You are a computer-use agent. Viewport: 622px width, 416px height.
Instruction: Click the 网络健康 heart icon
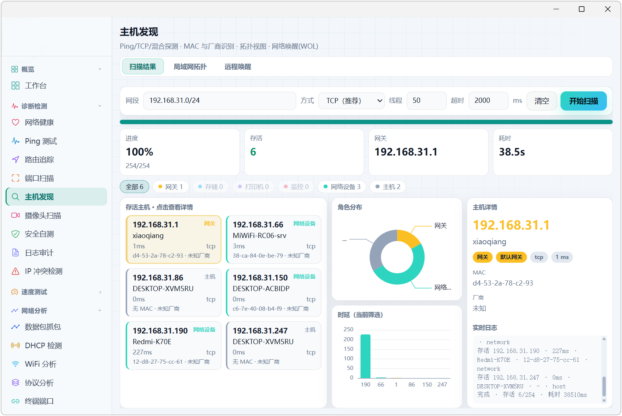pos(15,122)
